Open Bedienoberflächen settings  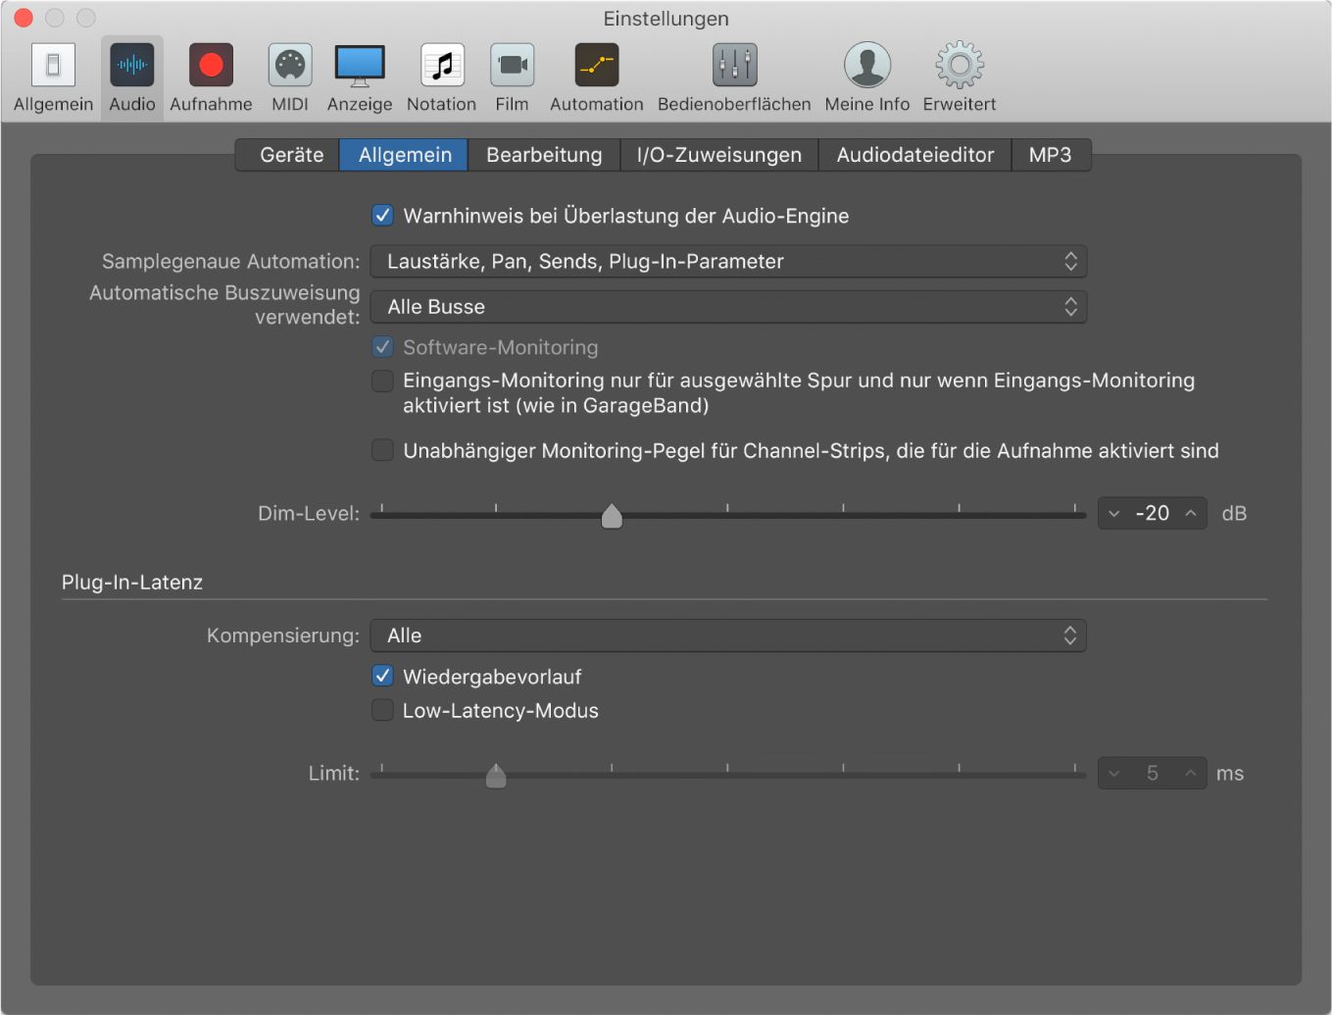tap(734, 78)
